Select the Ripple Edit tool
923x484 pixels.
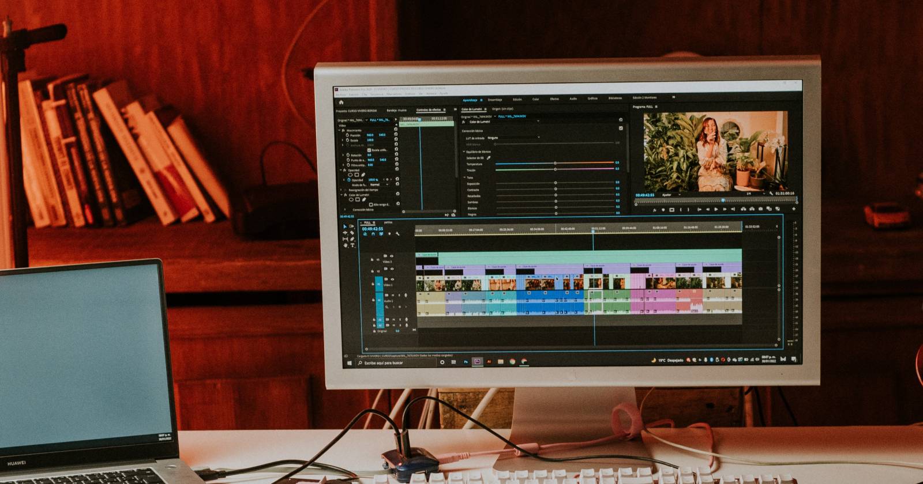click(x=346, y=233)
